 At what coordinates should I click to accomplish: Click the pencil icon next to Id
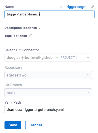click(93, 7)
